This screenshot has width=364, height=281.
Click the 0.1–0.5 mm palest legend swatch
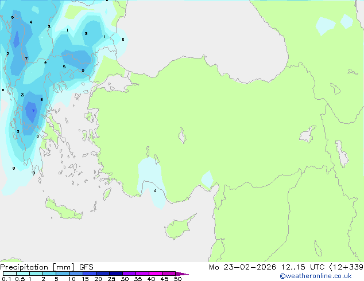click(x=10, y=274)
